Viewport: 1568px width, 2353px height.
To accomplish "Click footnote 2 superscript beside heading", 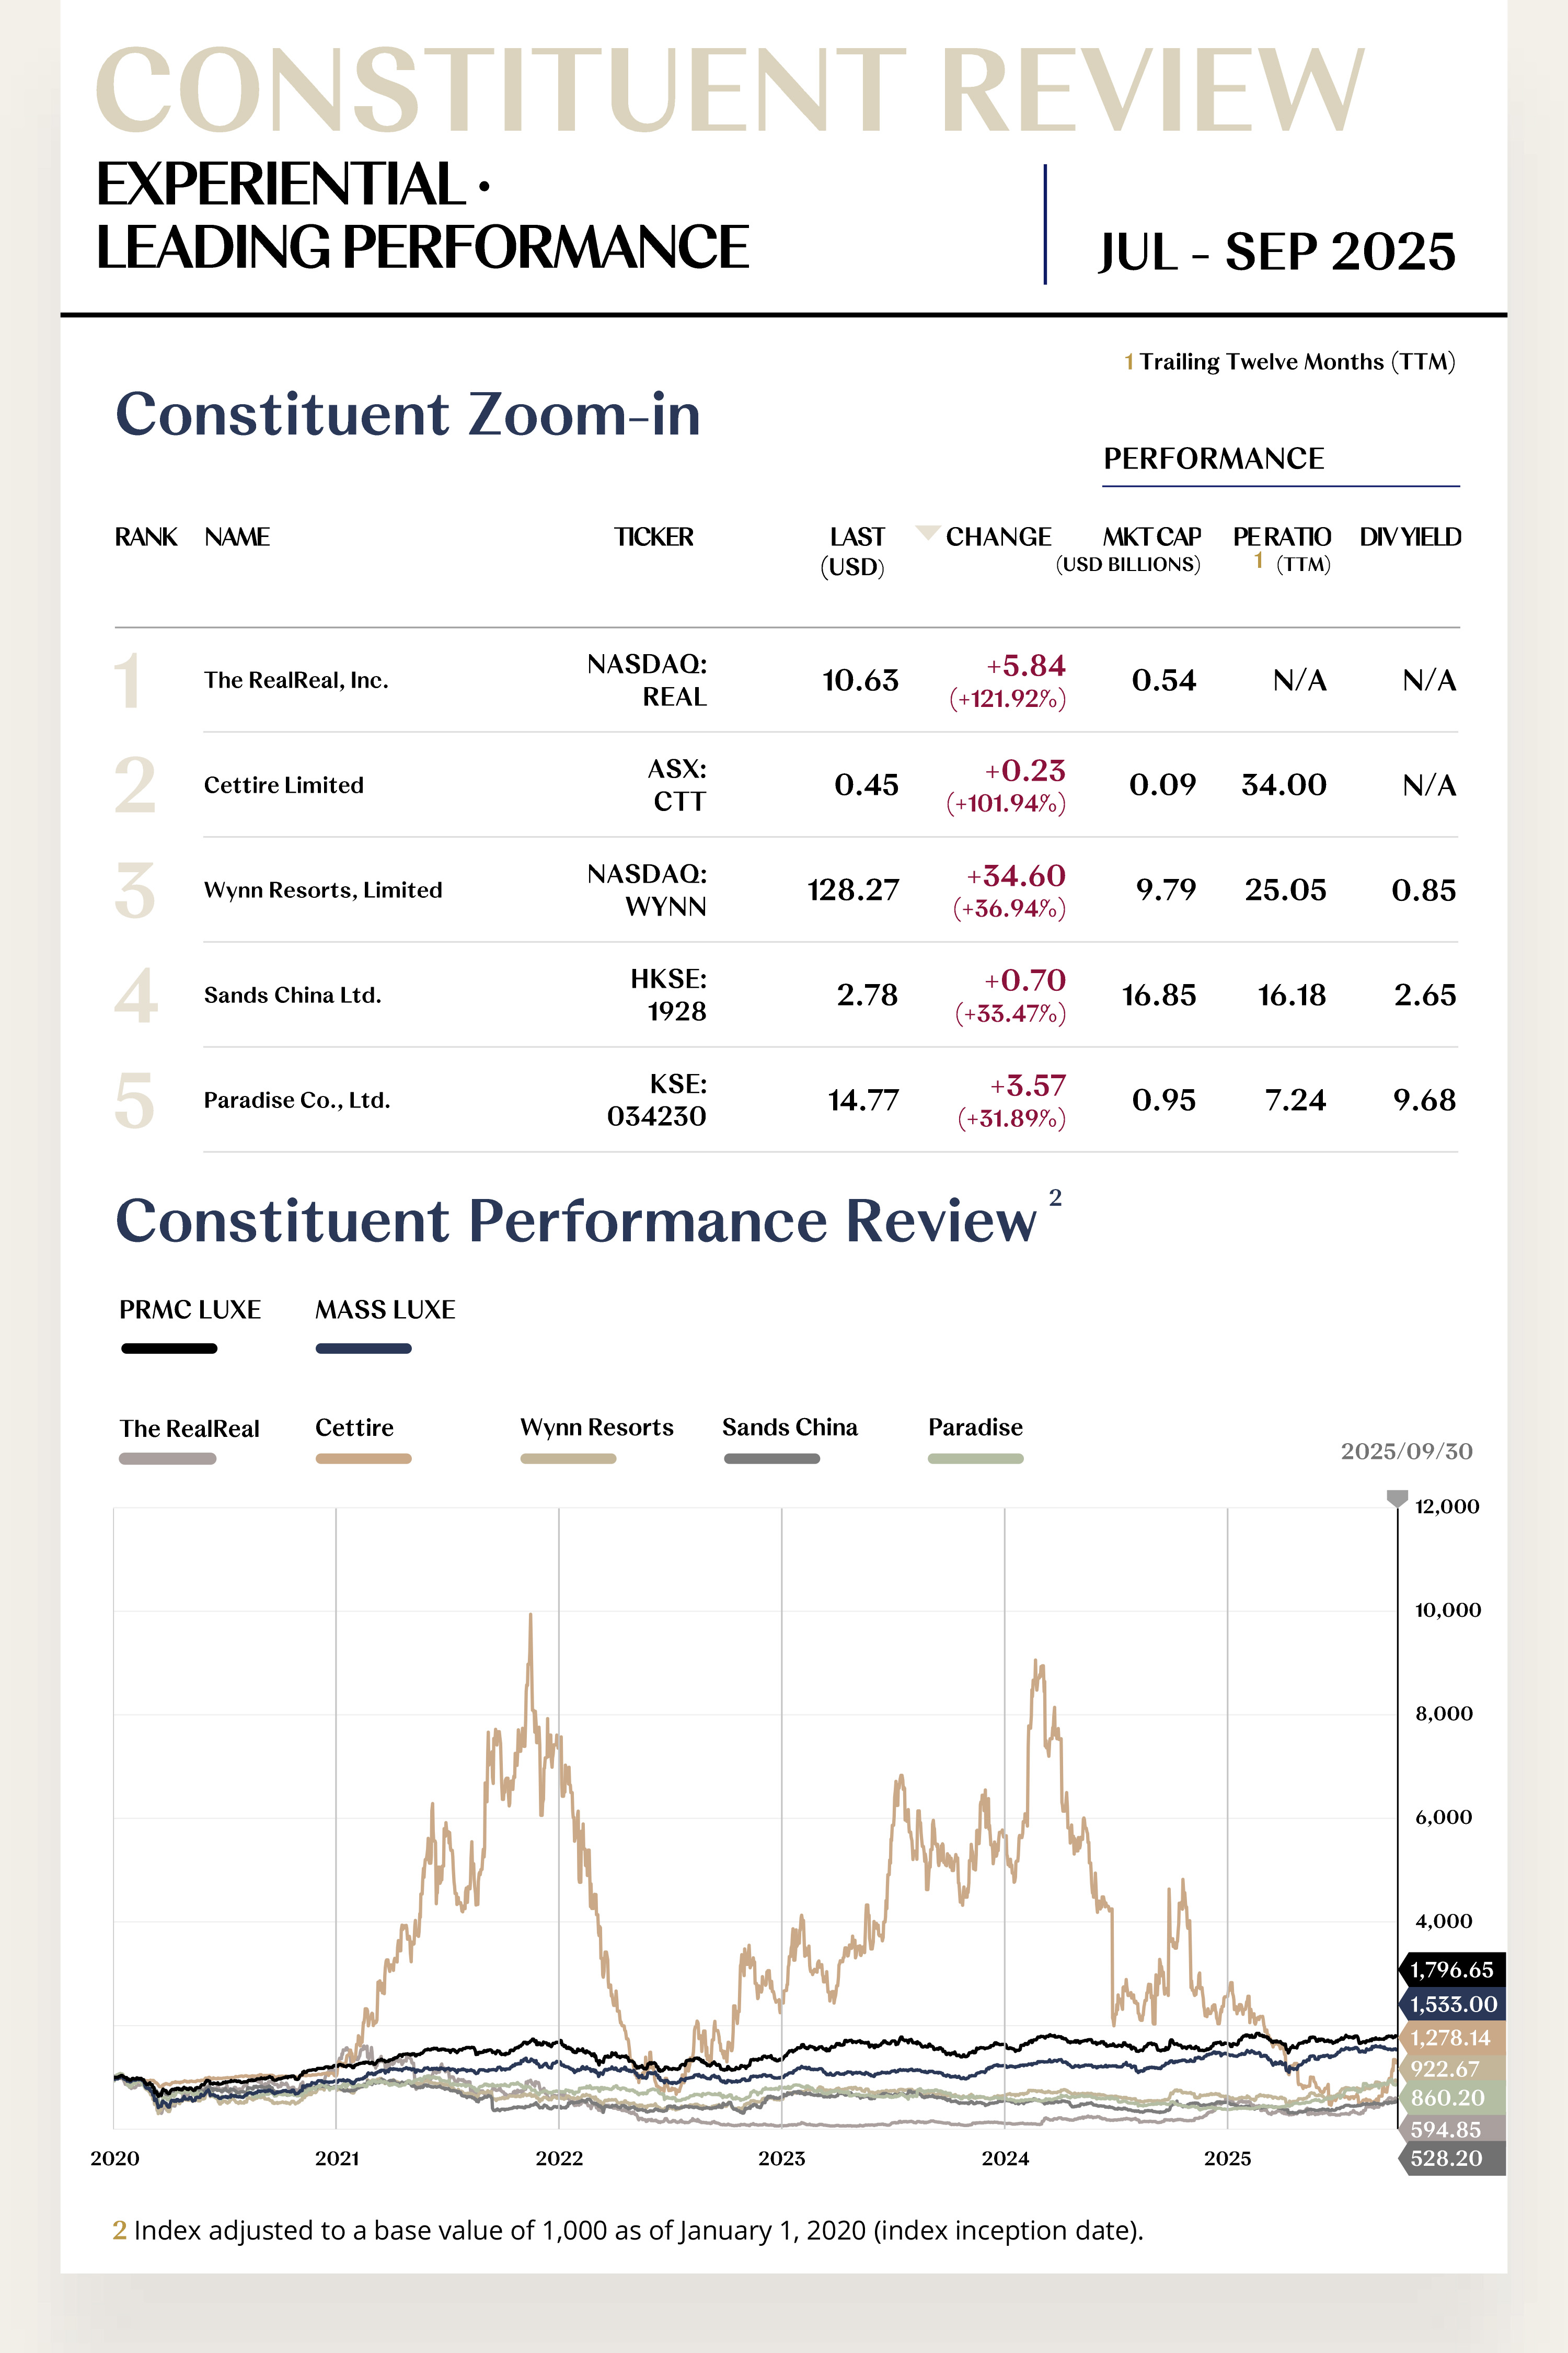I will (1055, 1197).
